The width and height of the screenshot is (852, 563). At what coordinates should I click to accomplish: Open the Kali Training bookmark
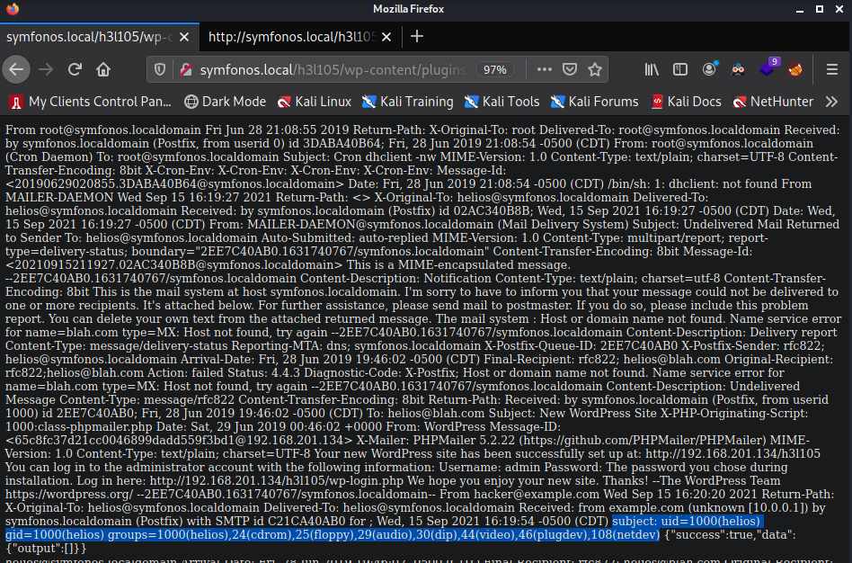tap(407, 102)
